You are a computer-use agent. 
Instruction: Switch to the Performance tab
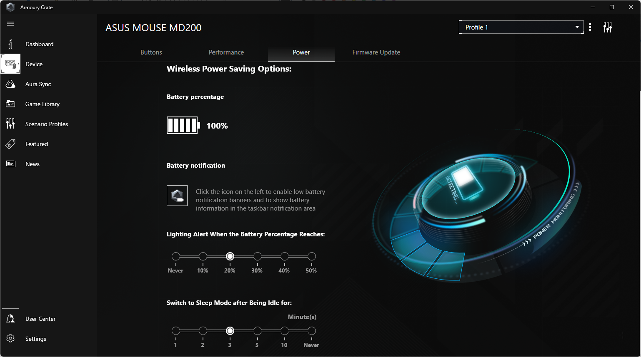[x=226, y=52]
